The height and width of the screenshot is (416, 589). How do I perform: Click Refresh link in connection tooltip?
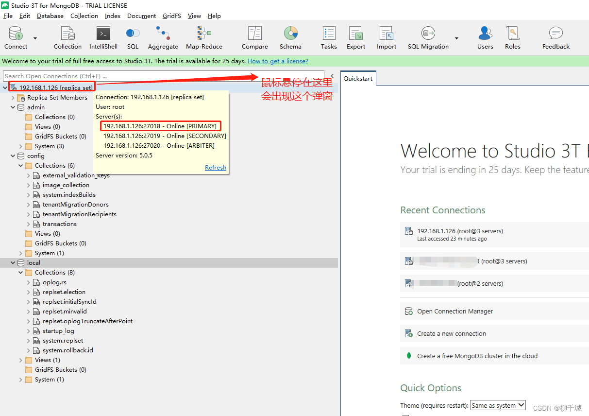[x=216, y=167]
